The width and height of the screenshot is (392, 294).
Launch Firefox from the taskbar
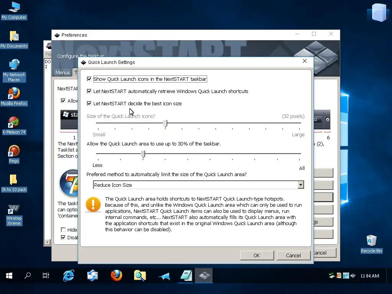pyautogui.click(x=116, y=276)
